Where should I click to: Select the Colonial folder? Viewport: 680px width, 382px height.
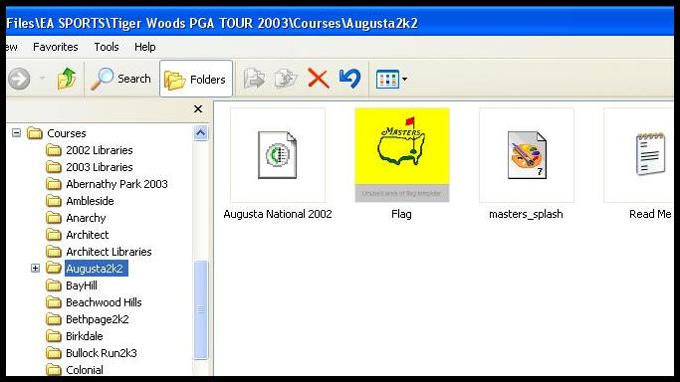click(x=85, y=370)
